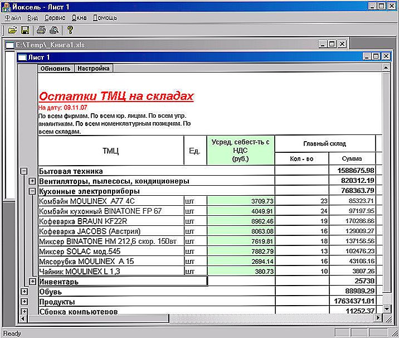Open the Вид menu
The image size is (399, 338).
coord(32,18)
